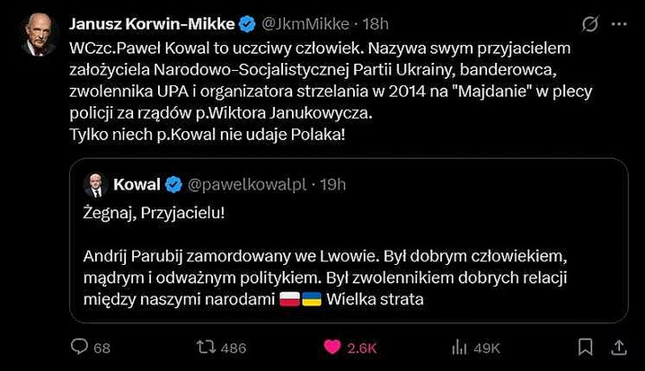Image resolution: width=645 pixels, height=371 pixels.
Task: Open the view count analytics icon
Action: (457, 347)
